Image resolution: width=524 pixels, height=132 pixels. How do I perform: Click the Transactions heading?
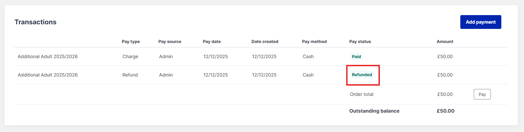click(35, 22)
